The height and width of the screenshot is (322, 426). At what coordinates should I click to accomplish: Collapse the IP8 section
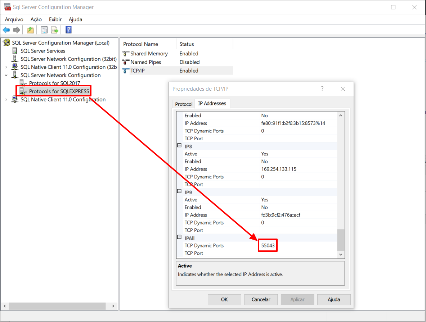coord(179,145)
